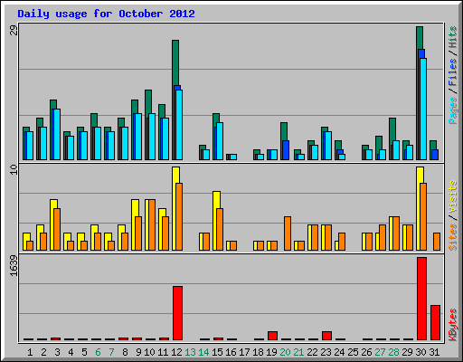The height and width of the screenshot is (362, 463).
Task: Click day 9 on the x-axis
Action: click(x=138, y=352)
